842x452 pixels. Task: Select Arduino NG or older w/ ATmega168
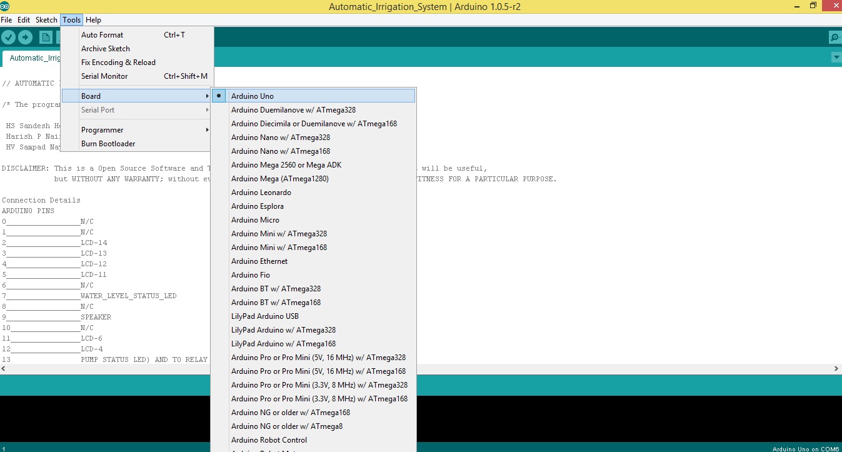(x=313, y=413)
